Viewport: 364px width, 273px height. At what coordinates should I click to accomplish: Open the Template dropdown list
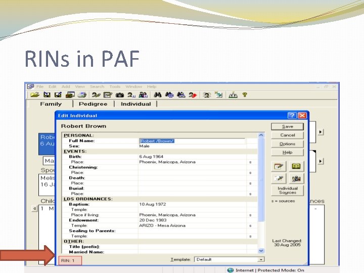pyautogui.click(x=261, y=259)
